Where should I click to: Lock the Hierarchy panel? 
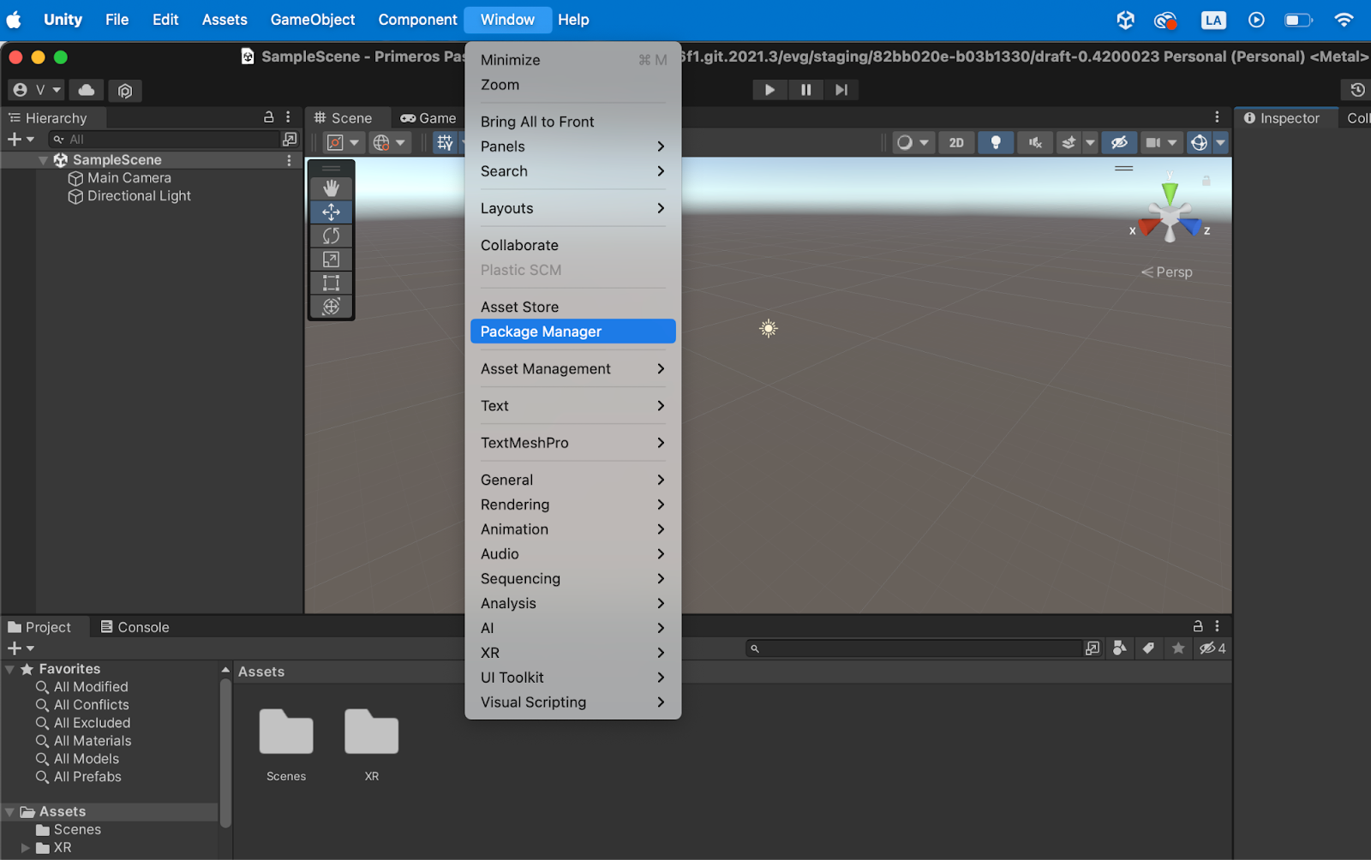point(268,117)
